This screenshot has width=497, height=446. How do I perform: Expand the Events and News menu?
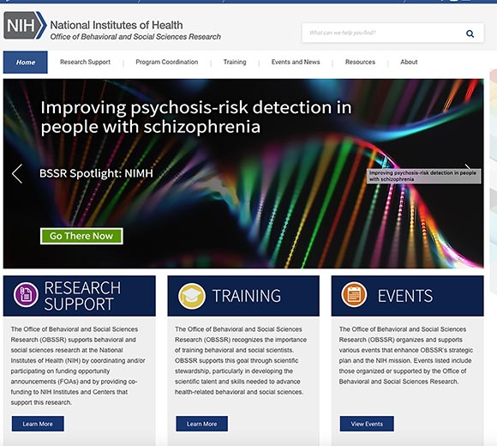[x=296, y=62]
